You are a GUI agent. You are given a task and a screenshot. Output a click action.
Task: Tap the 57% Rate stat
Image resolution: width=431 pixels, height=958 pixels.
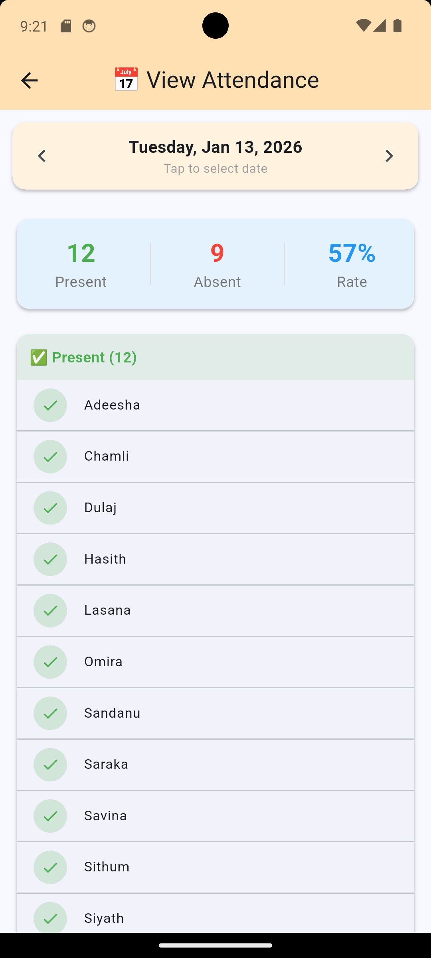pos(352,263)
